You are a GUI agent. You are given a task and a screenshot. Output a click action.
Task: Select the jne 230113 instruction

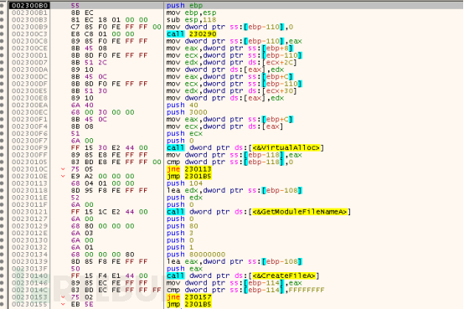(x=188, y=168)
